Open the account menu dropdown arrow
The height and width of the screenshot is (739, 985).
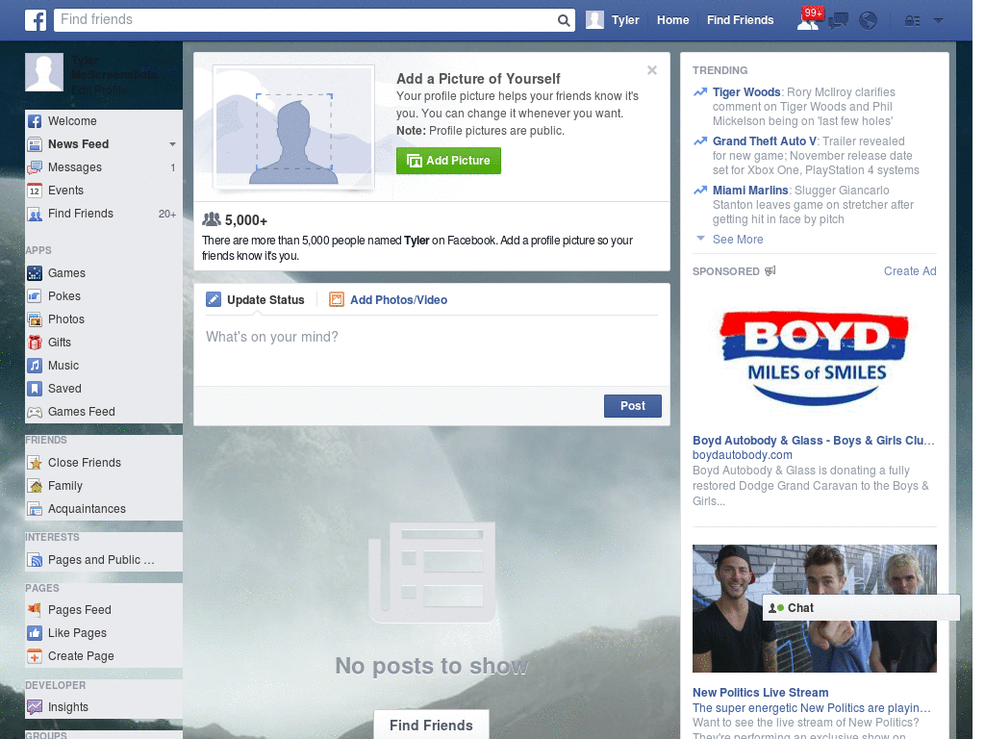coord(938,21)
